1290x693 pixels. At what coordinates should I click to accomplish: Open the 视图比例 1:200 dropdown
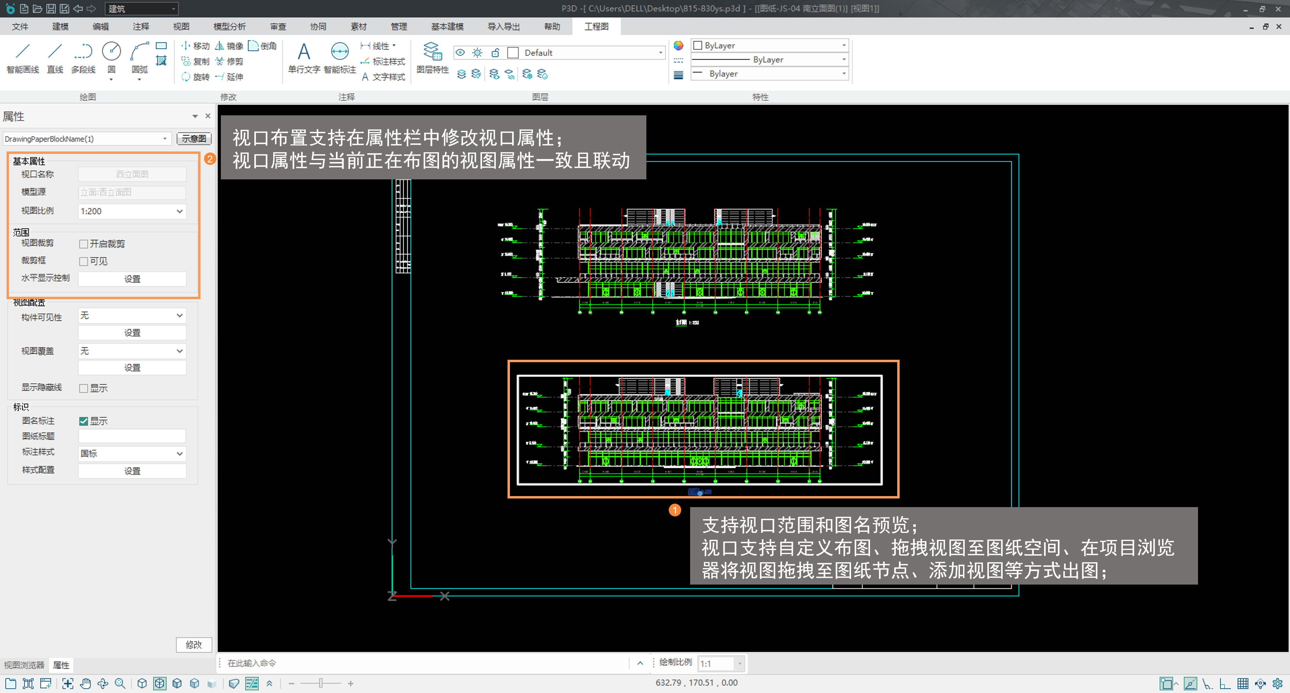tap(179, 211)
